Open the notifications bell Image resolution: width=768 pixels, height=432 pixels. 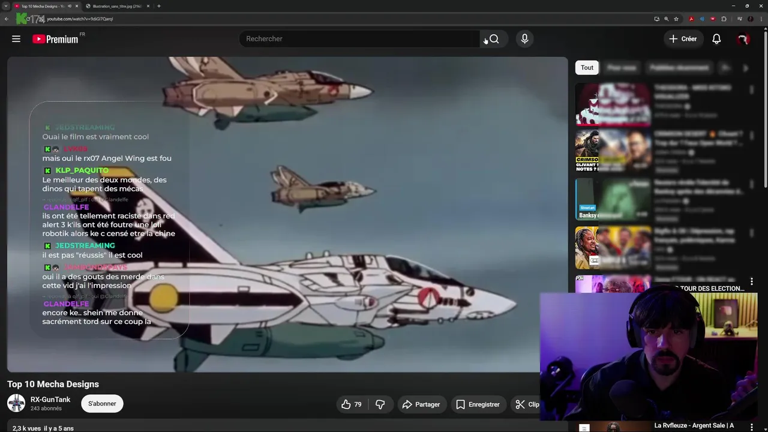716,39
